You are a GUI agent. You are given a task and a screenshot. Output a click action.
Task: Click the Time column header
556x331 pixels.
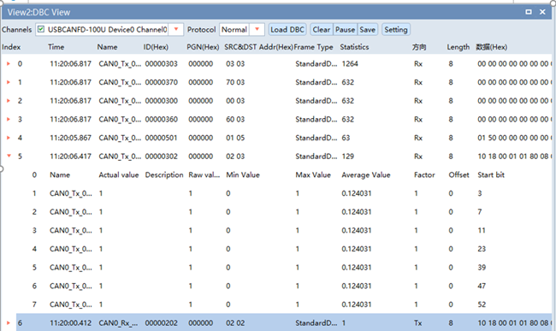click(56, 47)
